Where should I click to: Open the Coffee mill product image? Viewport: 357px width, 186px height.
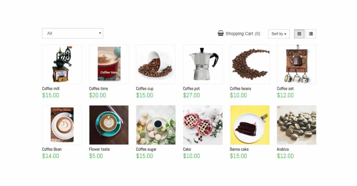(x=62, y=64)
